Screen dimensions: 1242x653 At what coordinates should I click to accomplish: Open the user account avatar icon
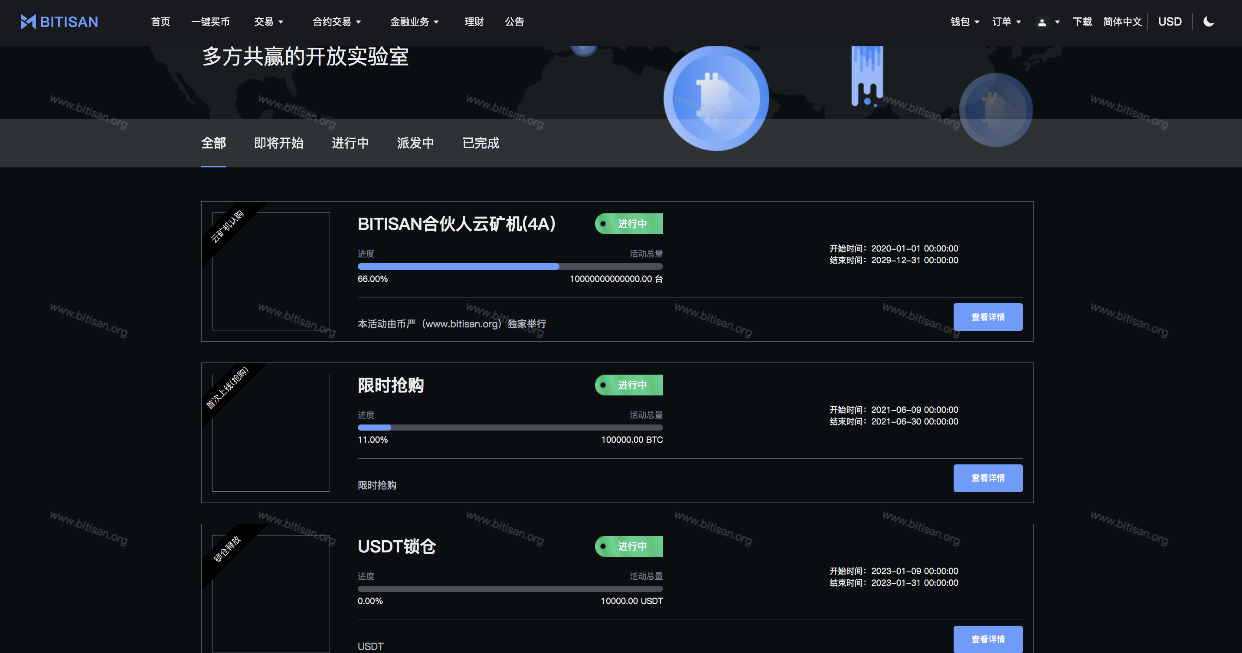point(1041,22)
